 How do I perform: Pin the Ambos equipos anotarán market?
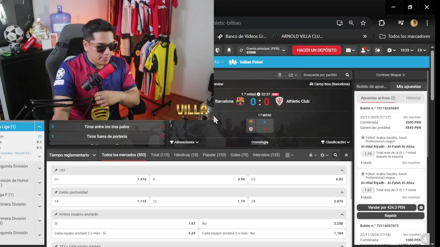click(56, 214)
